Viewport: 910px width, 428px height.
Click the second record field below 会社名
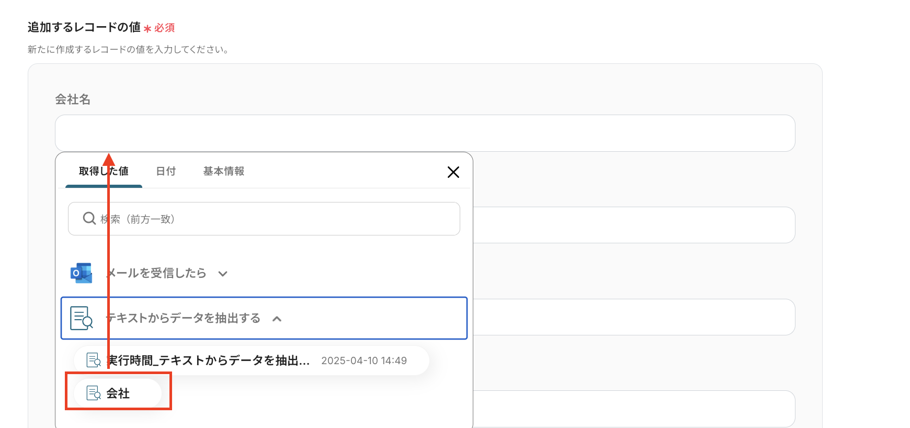click(x=633, y=225)
